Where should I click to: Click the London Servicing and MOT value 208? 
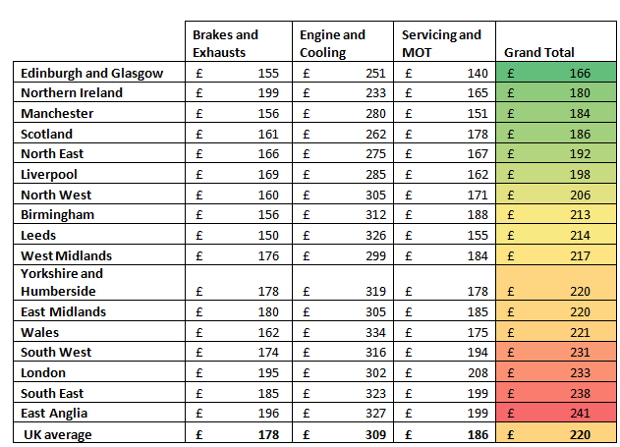(445, 372)
